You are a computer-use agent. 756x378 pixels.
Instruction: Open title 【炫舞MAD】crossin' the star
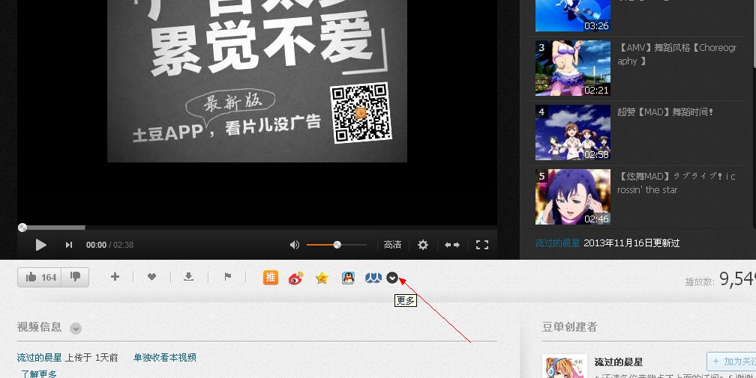pos(676,183)
